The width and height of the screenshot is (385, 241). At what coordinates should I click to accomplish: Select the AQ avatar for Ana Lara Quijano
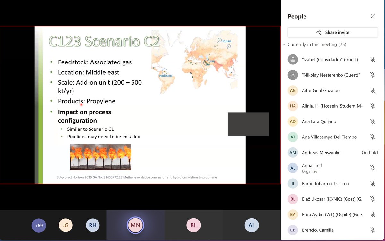[x=293, y=121]
